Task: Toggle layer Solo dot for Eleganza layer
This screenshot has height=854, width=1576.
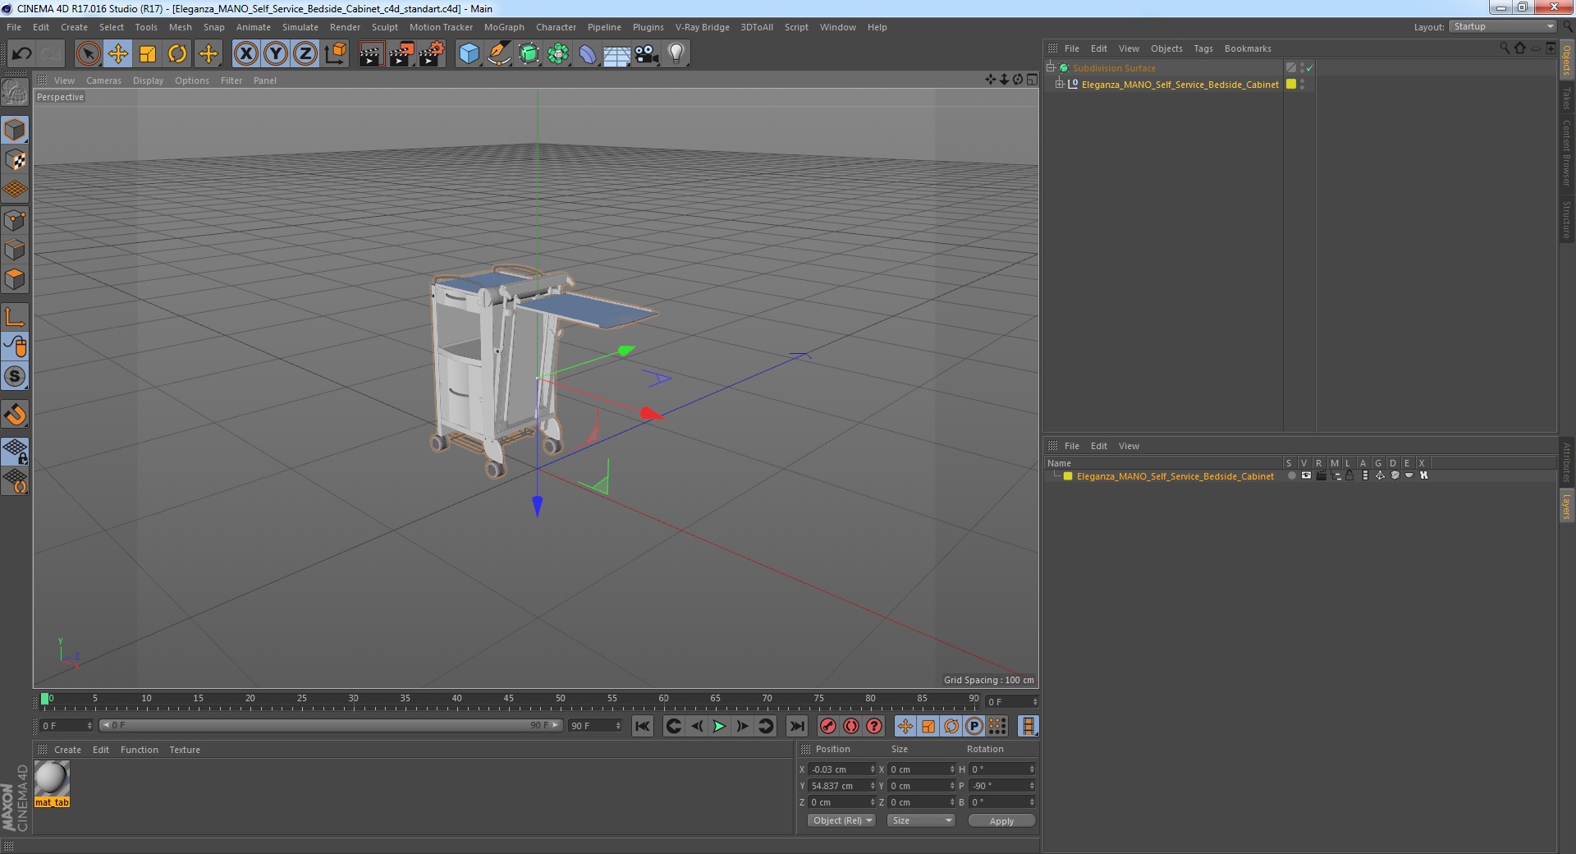Action: [1292, 475]
